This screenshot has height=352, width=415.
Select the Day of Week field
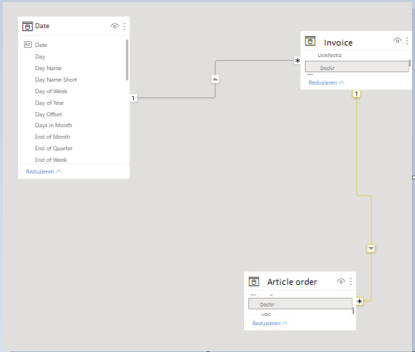point(51,91)
